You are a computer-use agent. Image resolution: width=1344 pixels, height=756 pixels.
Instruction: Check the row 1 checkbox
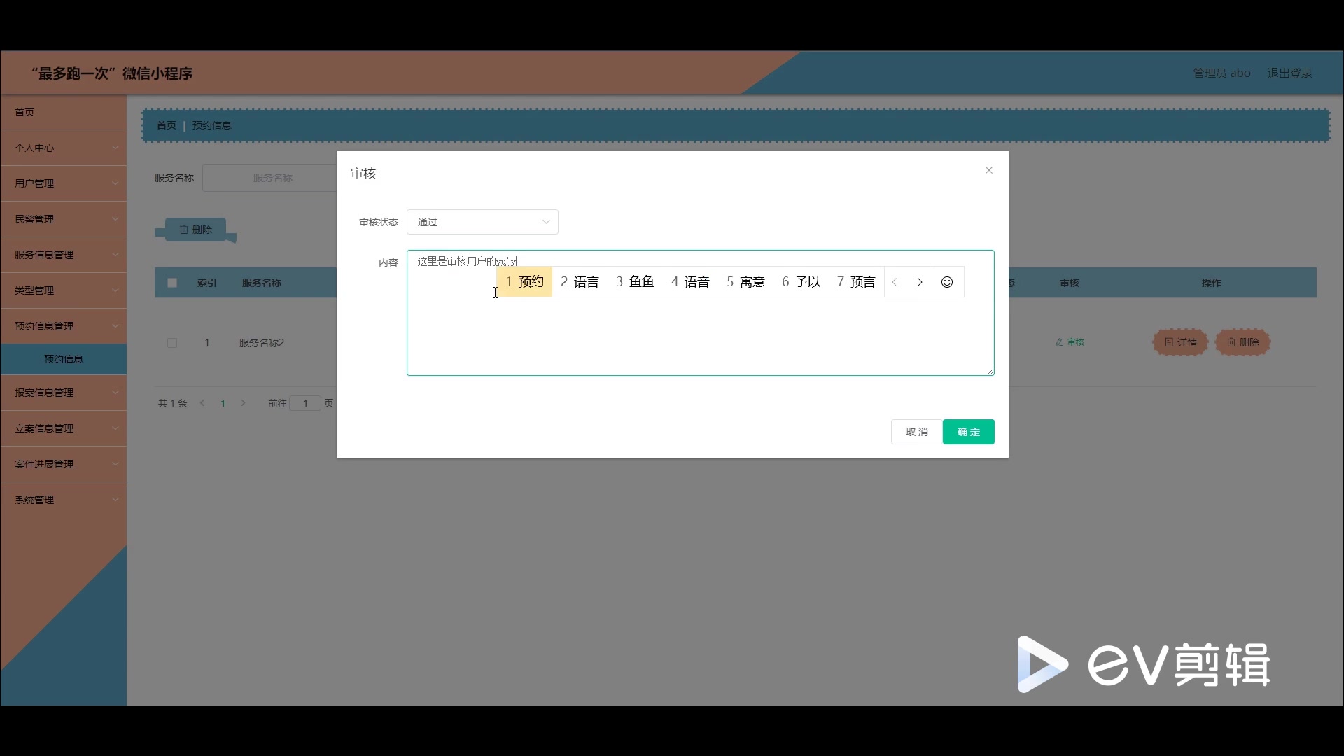pos(172,343)
